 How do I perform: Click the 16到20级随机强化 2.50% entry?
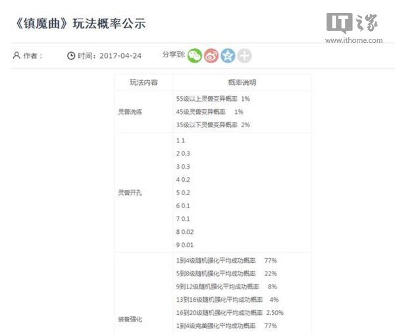(x=230, y=312)
